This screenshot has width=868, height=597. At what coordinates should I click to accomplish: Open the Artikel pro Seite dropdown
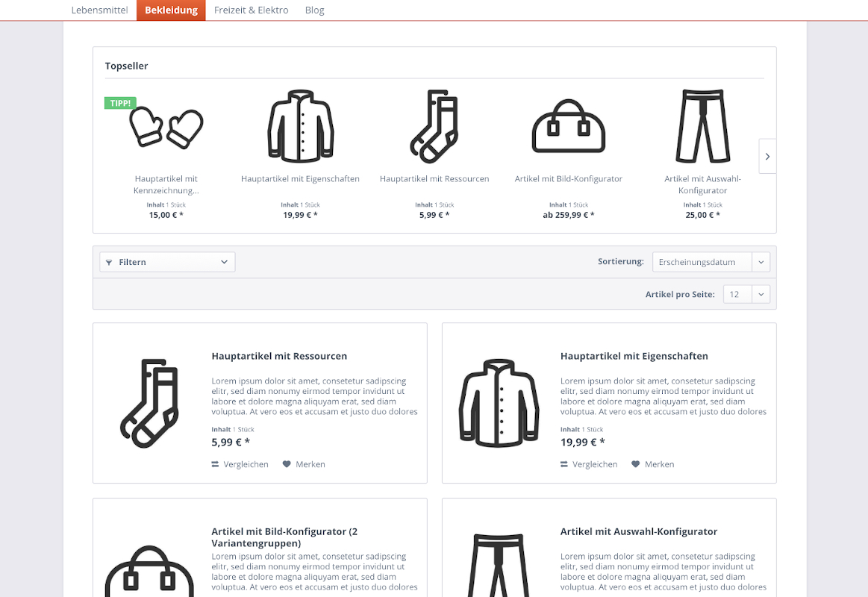[x=746, y=294]
